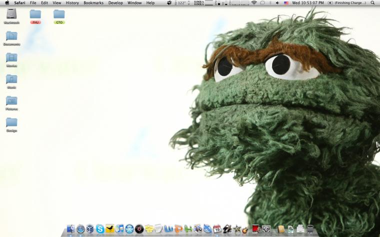The height and width of the screenshot is (237, 380).
Task: Launch iTunes from the Dock
Action: (119, 228)
